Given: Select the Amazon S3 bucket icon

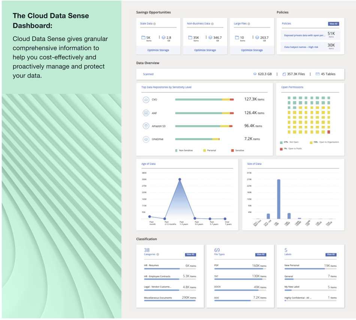Looking at the screenshot, I should click(146, 126).
